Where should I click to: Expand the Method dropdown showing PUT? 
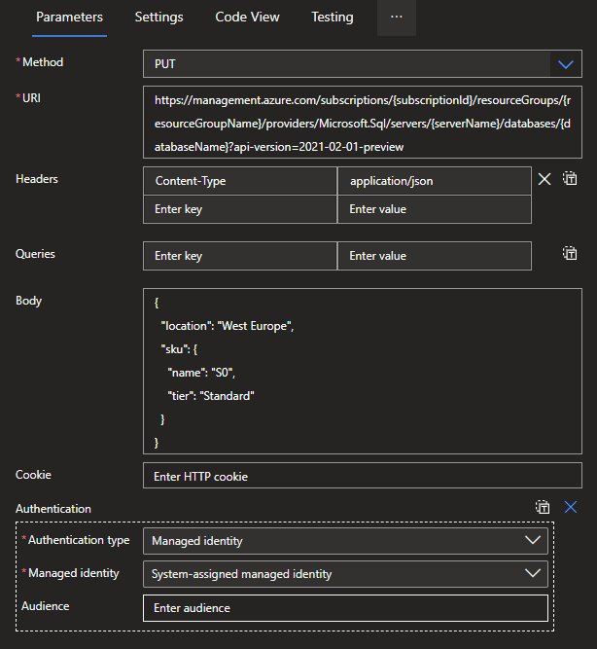pyautogui.click(x=566, y=64)
